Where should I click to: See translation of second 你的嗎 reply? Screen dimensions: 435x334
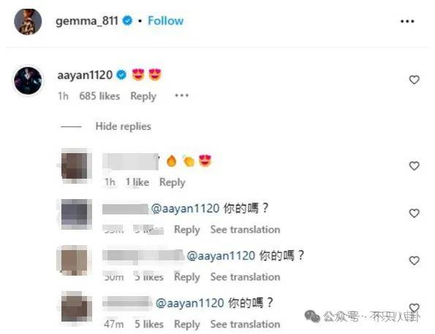click(x=245, y=276)
